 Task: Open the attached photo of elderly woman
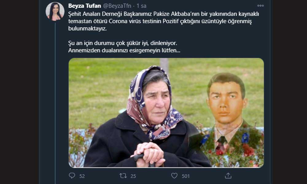tap(166, 113)
